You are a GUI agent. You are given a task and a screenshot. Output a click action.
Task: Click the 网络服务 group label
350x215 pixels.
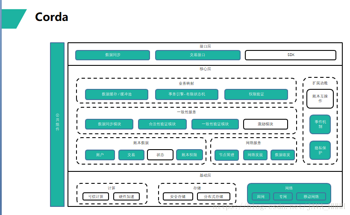(x=253, y=143)
